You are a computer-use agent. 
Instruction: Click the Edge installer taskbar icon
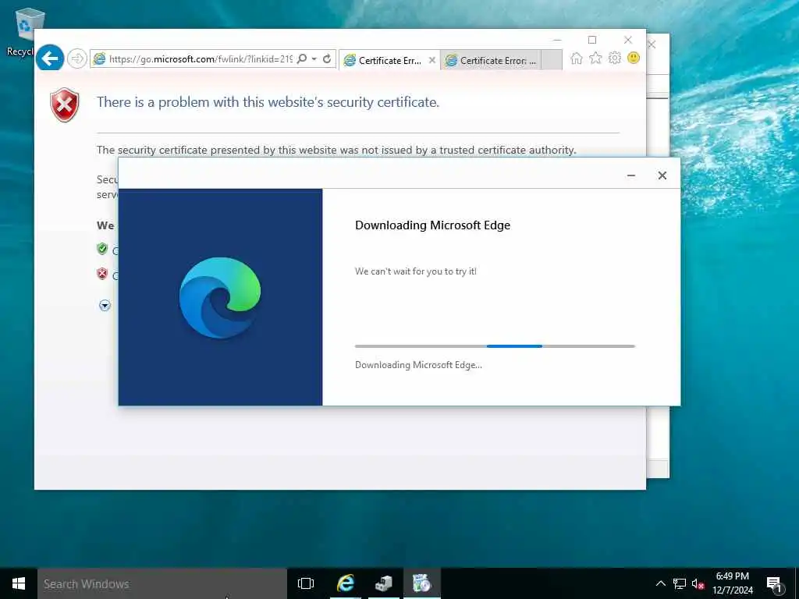(422, 583)
